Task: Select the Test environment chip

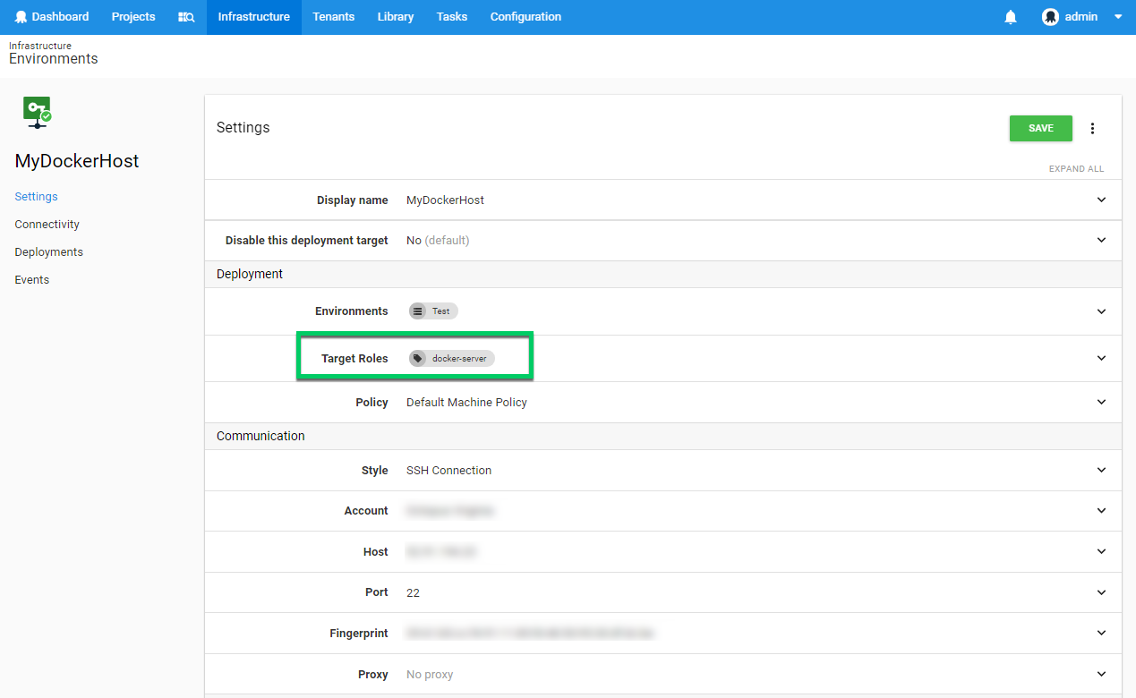Action: [432, 311]
